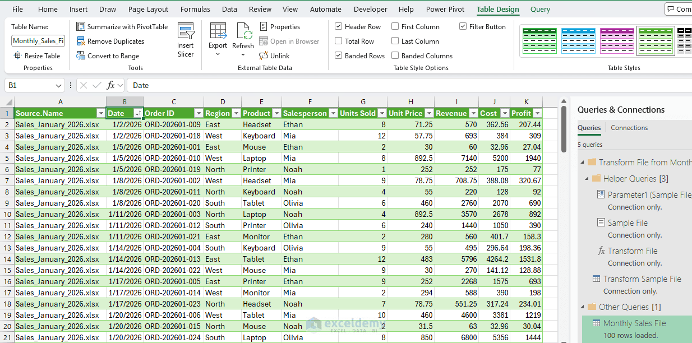The image size is (692, 343).
Task: Apply the green table style swatch
Action: pyautogui.click(x=539, y=41)
